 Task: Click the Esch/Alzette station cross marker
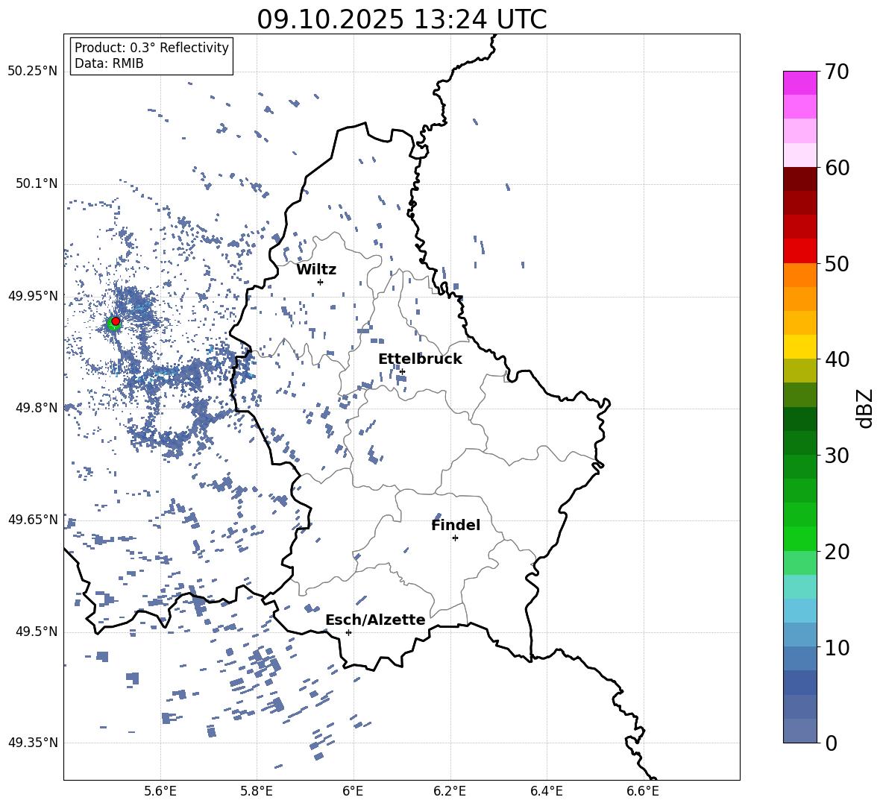[x=348, y=632]
